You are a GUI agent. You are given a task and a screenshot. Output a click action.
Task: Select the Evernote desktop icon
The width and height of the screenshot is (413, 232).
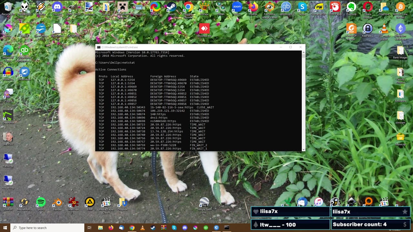point(351,9)
